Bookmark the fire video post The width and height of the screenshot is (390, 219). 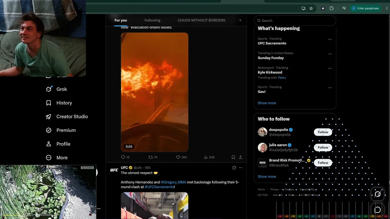pyautogui.click(x=233, y=157)
